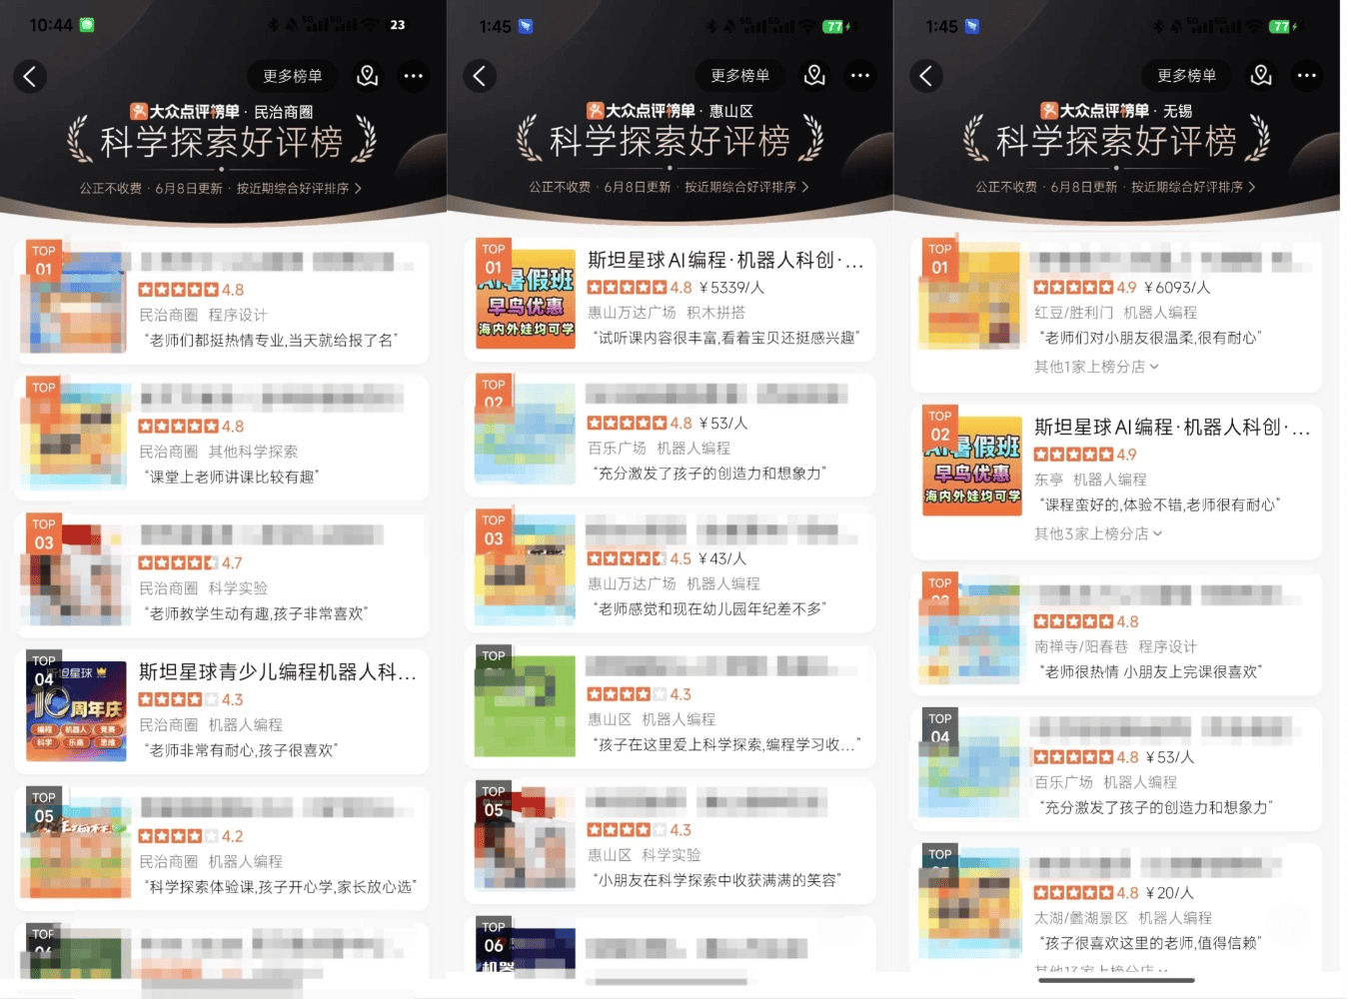Screen dimensions: 1348x999
Task: Tap 更多榜单 in the 民治商圈 panel
Action: [293, 76]
